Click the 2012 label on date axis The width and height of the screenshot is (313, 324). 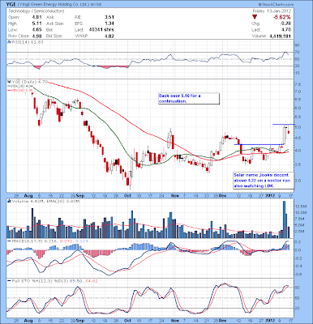pos(271,195)
